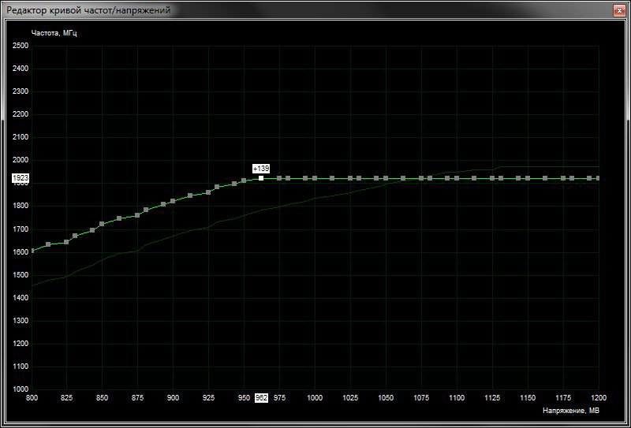Image resolution: width=631 pixels, height=428 pixels.
Task: Select the curve point above the 1150 mV label
Action: [x=527, y=178]
